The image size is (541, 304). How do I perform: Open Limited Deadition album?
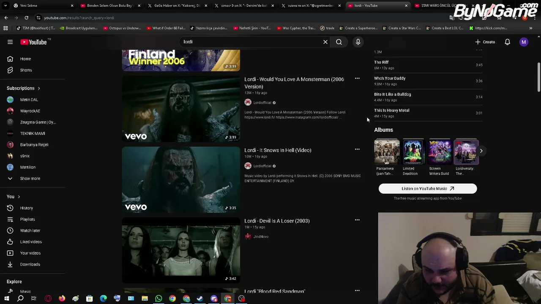pos(413,152)
